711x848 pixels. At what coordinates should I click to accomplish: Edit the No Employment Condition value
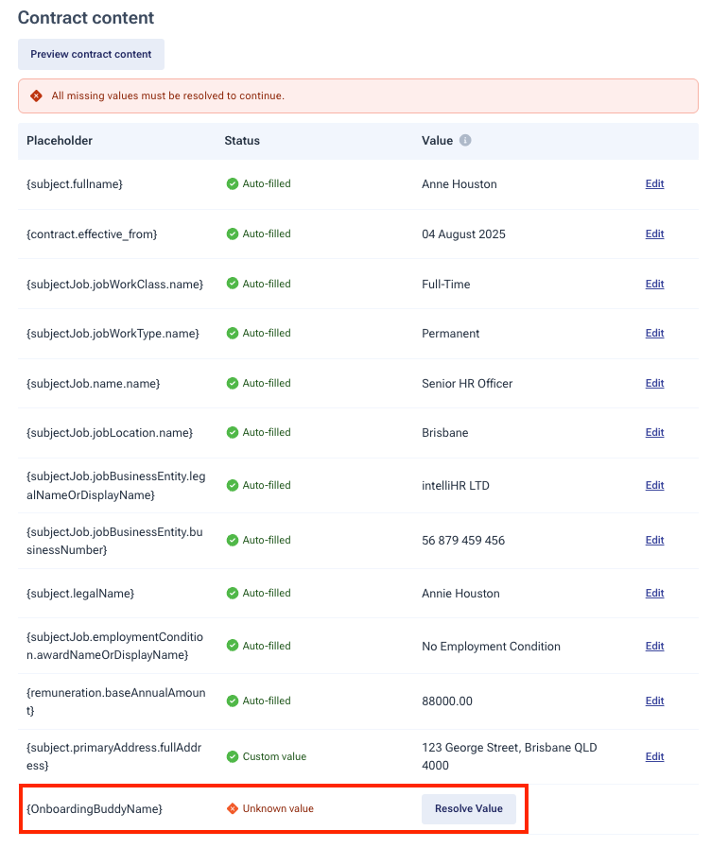(654, 646)
